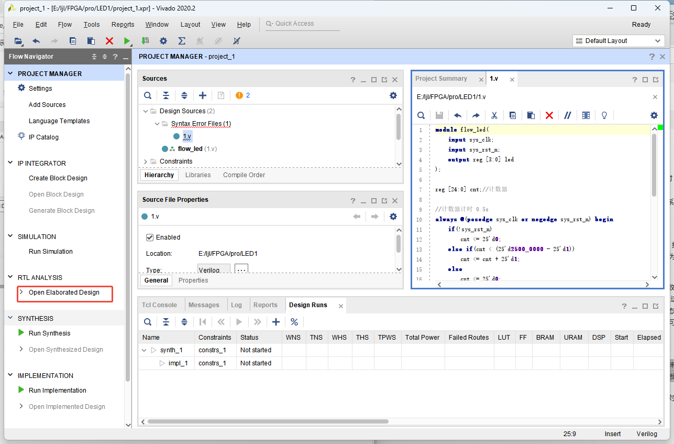This screenshot has width=674, height=444.
Task: Toggle the Enabled checkbox for 1.v
Action: click(150, 237)
